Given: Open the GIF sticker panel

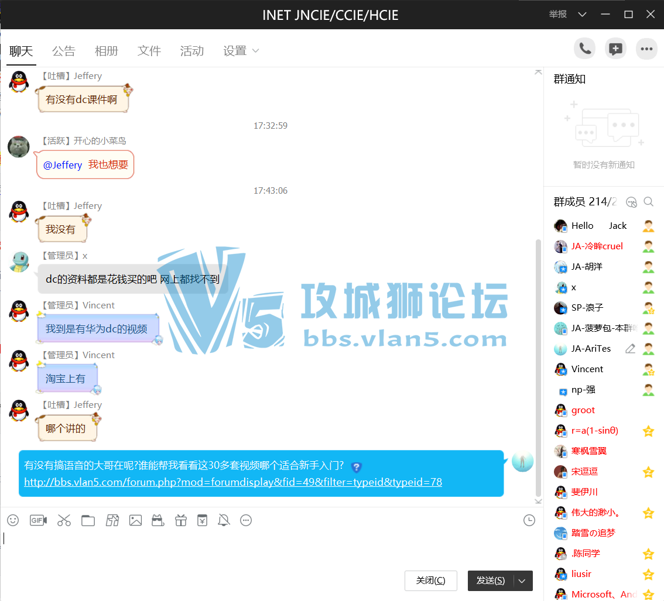Looking at the screenshot, I should pos(38,520).
